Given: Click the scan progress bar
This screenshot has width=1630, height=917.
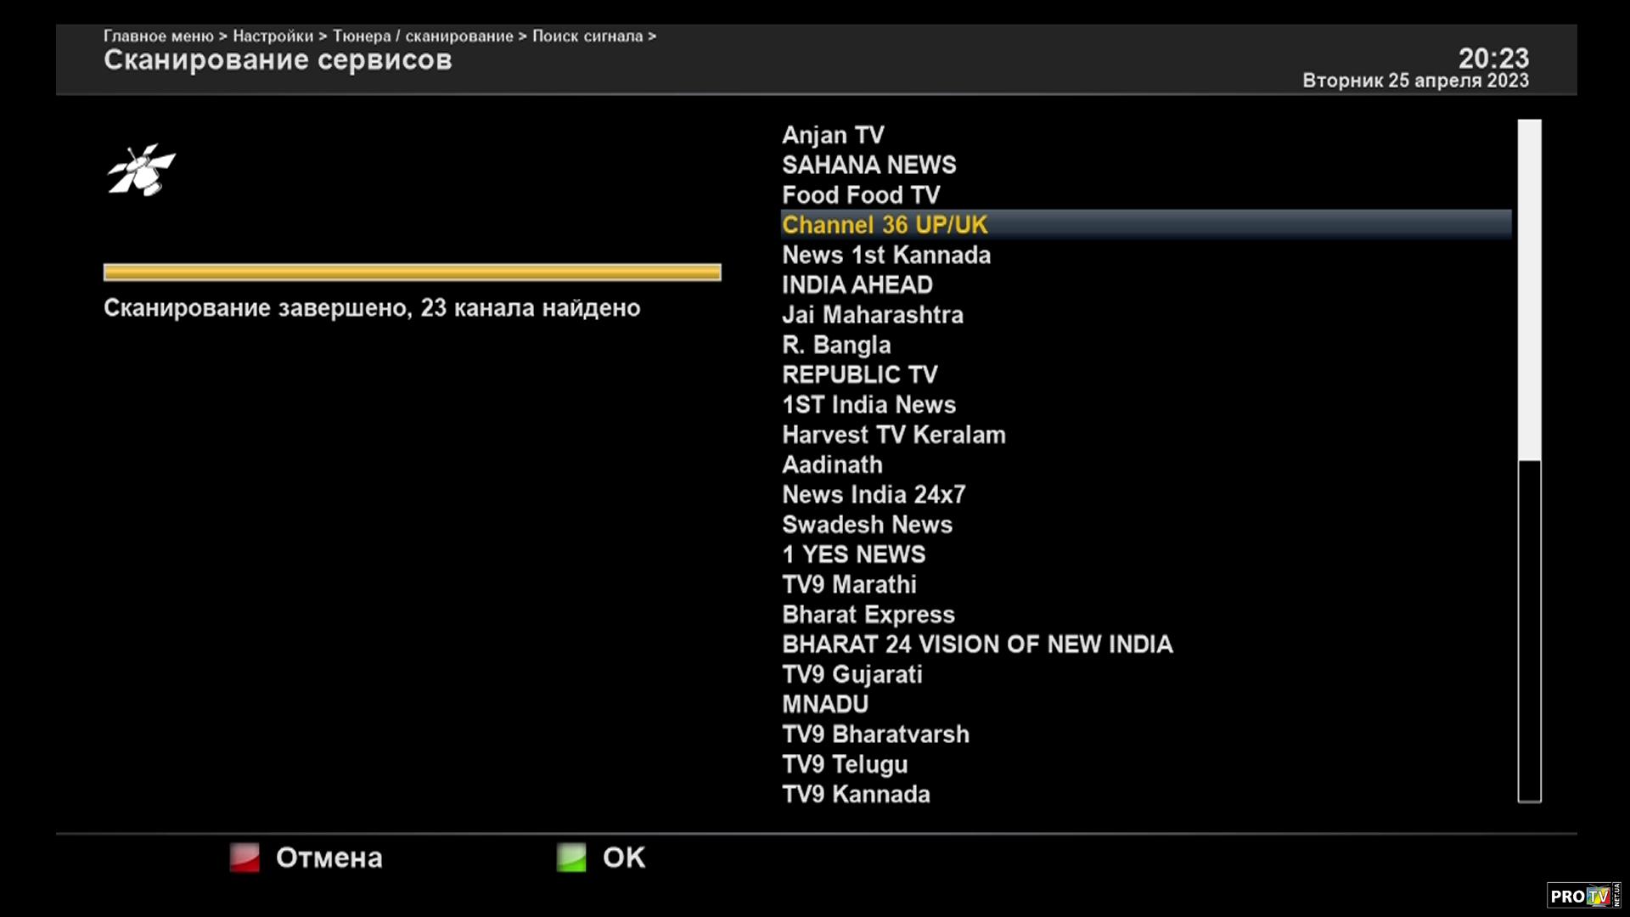Looking at the screenshot, I should (x=412, y=272).
